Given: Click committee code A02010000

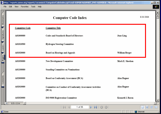Looking at the screenshot, I should click(x=20, y=87).
